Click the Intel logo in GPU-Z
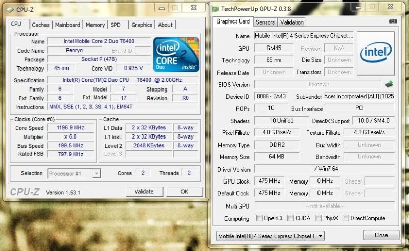409x251 pixels. pyautogui.click(x=376, y=53)
